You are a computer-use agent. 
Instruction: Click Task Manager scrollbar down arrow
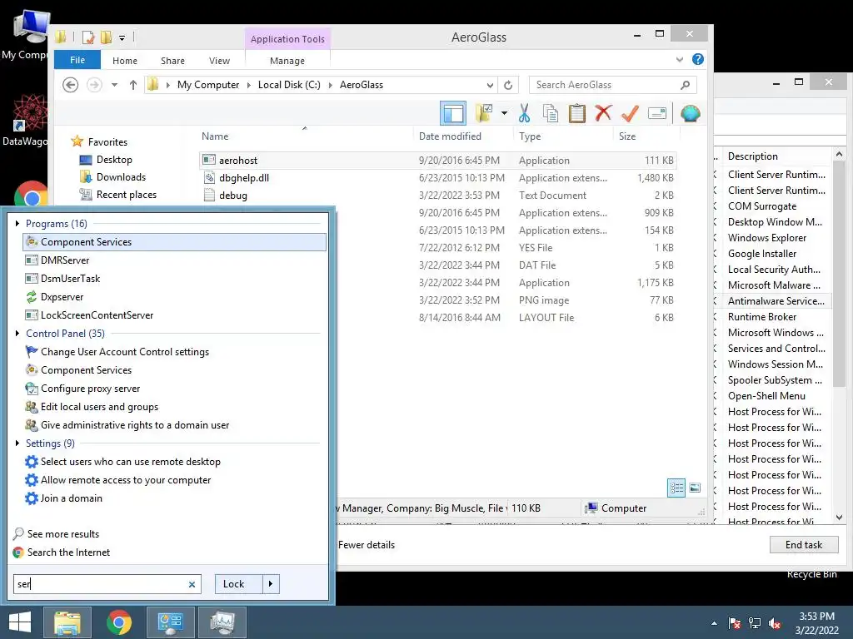click(x=839, y=518)
